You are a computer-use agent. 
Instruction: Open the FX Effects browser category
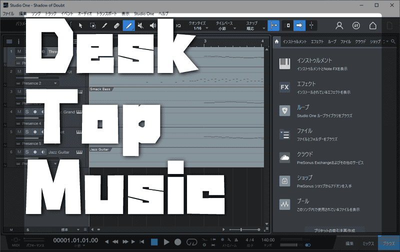tap(285, 88)
